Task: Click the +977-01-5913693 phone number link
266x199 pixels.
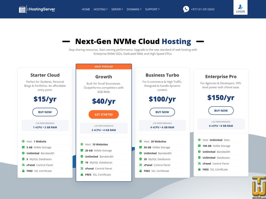Action: pyautogui.click(x=203, y=9)
